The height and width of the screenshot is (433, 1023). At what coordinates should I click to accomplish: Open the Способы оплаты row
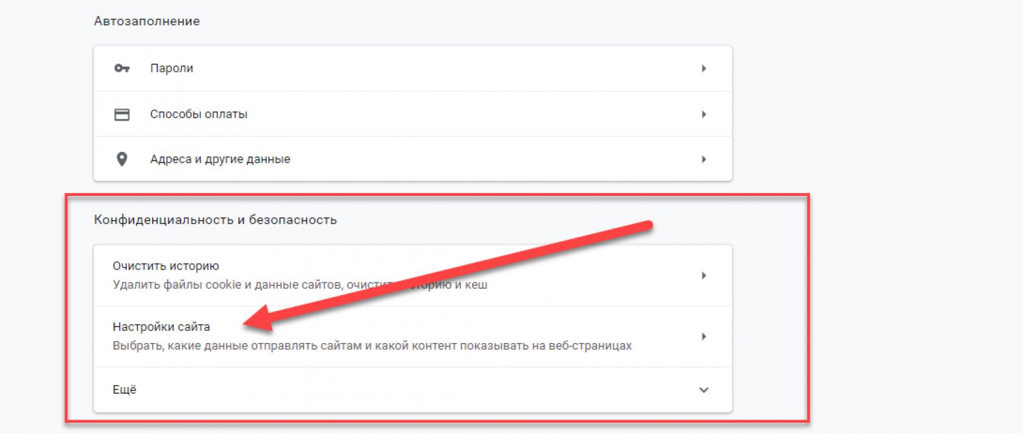pos(413,115)
